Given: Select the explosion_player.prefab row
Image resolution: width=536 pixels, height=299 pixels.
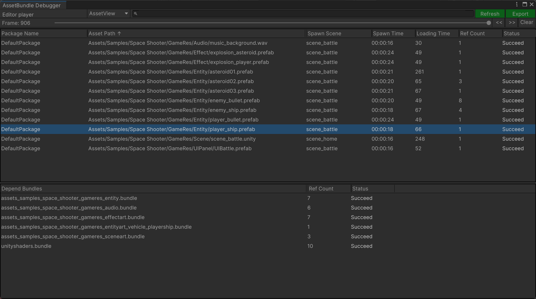Looking at the screenshot, I should [x=268, y=62].
